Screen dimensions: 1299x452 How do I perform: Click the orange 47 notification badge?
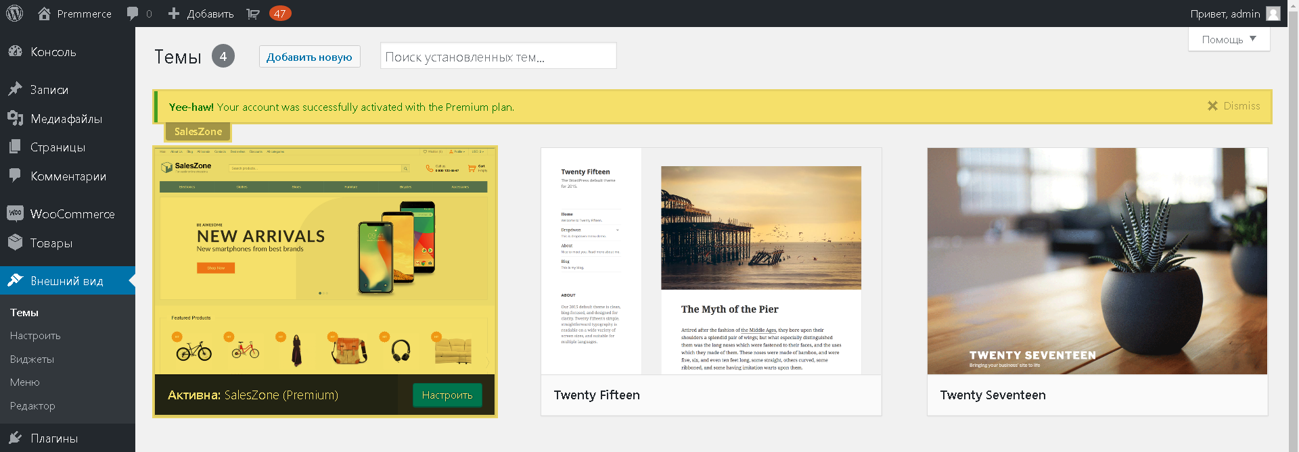[x=280, y=14]
